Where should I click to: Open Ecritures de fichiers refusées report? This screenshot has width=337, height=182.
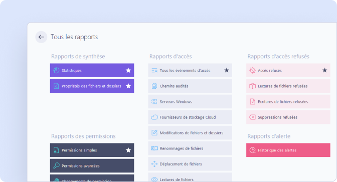[288, 102]
